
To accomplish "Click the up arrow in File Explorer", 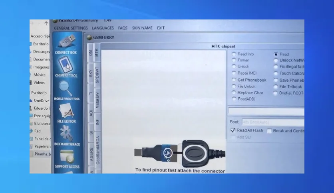I will pos(46,23).
